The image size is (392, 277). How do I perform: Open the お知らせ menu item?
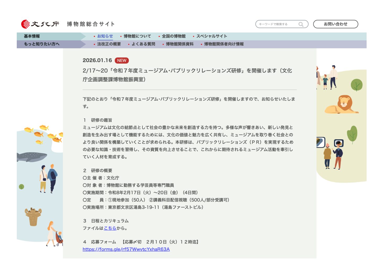point(105,36)
